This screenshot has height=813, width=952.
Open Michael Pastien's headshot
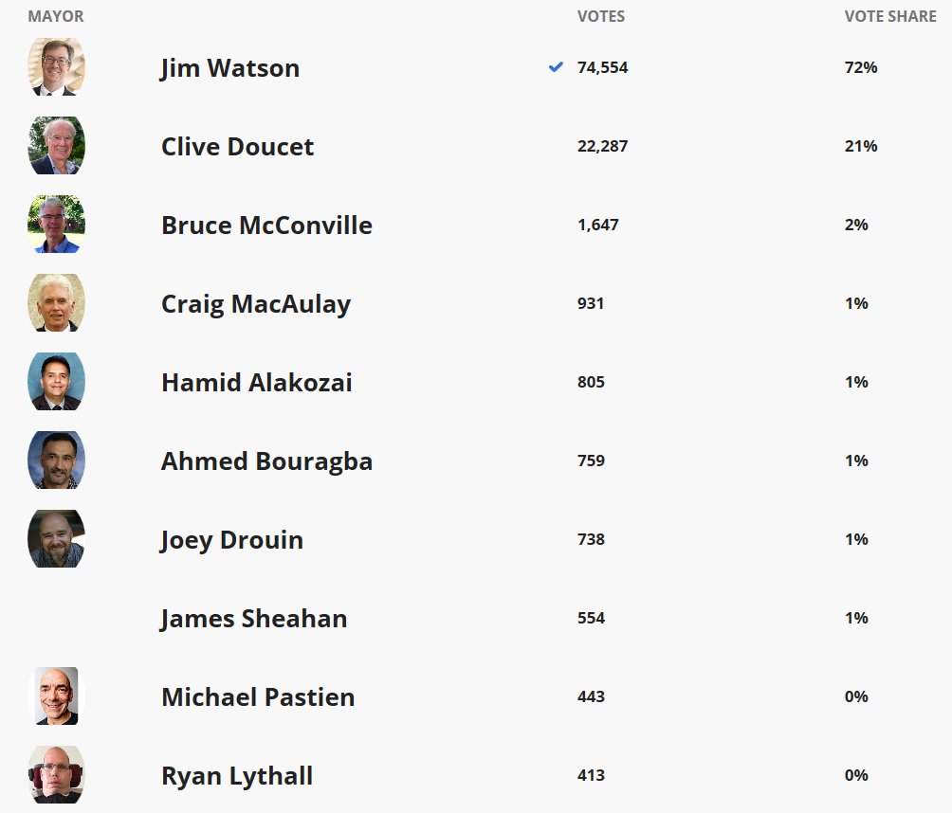[56, 696]
